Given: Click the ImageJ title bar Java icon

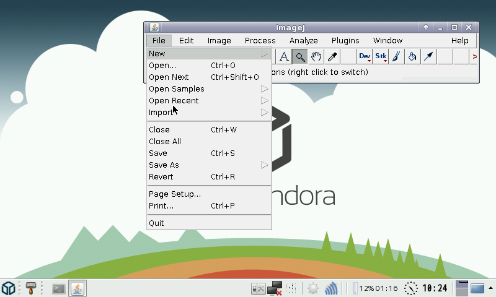Looking at the screenshot, I should (x=154, y=27).
